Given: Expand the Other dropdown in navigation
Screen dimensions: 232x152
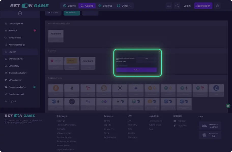Looking at the screenshot, I should coord(124,6).
